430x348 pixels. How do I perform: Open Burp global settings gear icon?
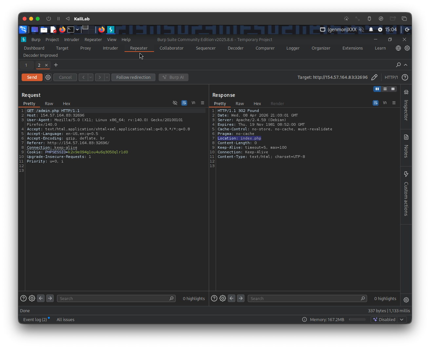[x=407, y=48]
